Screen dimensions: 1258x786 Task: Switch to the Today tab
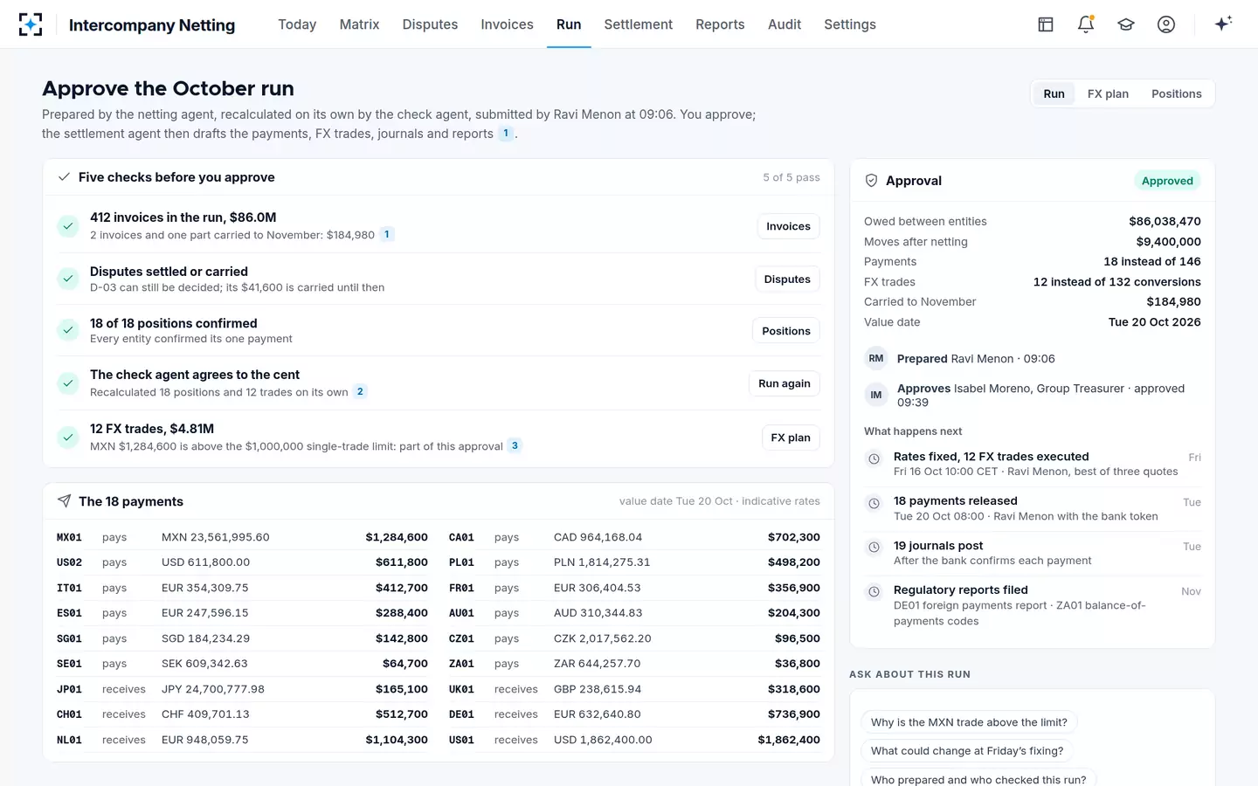pos(297,24)
